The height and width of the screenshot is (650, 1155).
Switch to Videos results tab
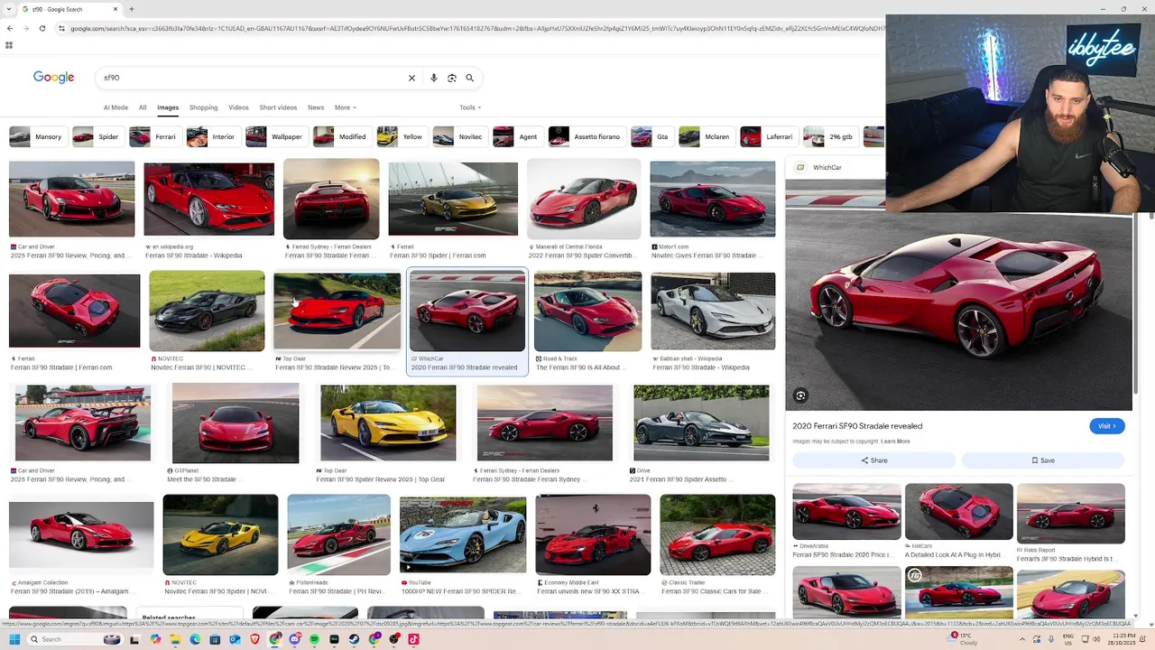tap(238, 107)
